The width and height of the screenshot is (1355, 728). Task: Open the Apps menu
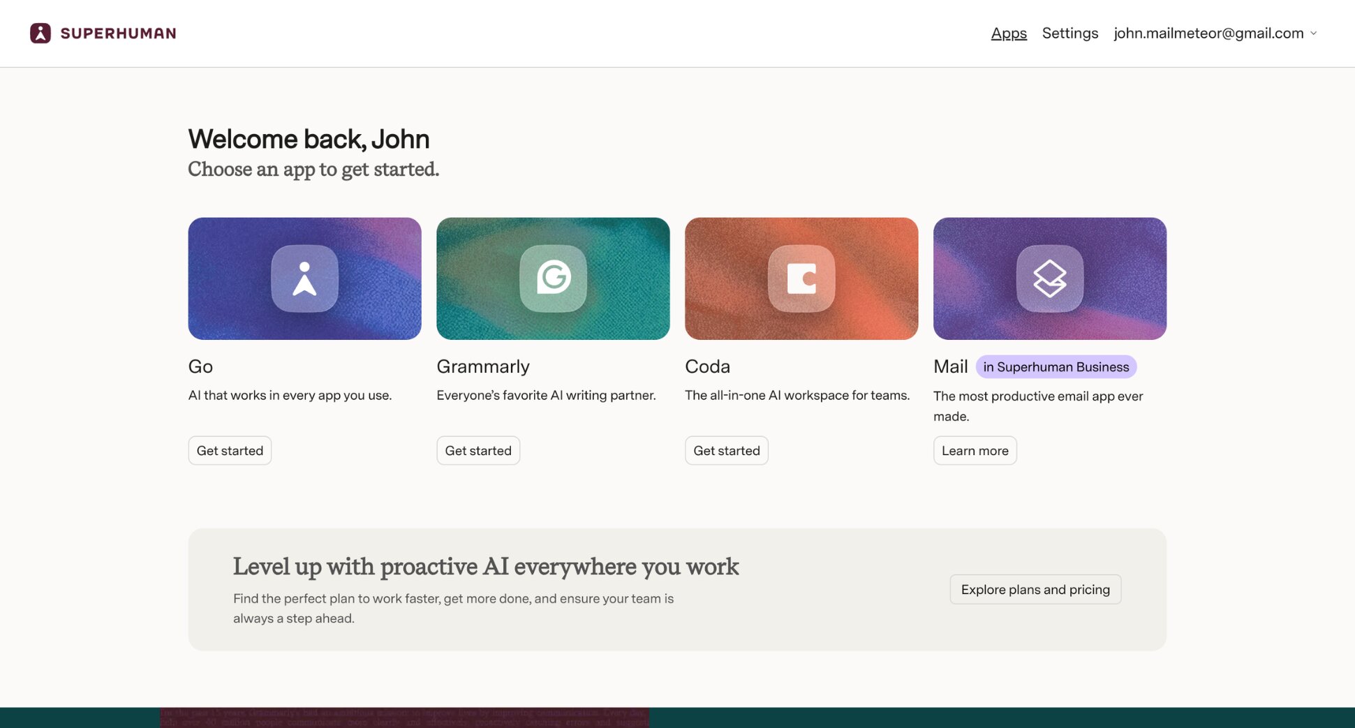pos(1009,33)
